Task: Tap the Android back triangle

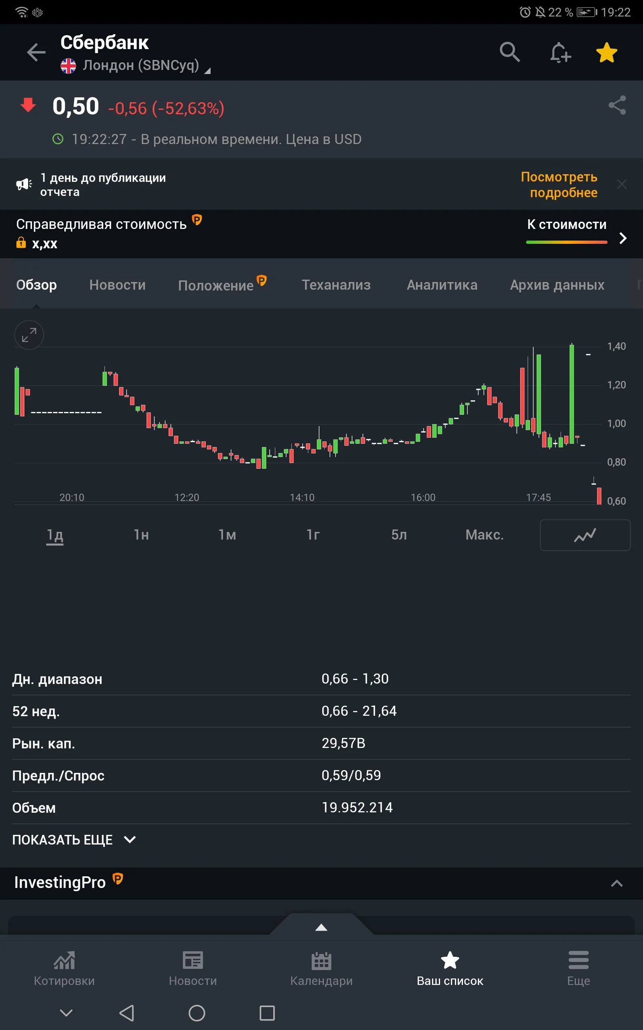Action: click(127, 1013)
